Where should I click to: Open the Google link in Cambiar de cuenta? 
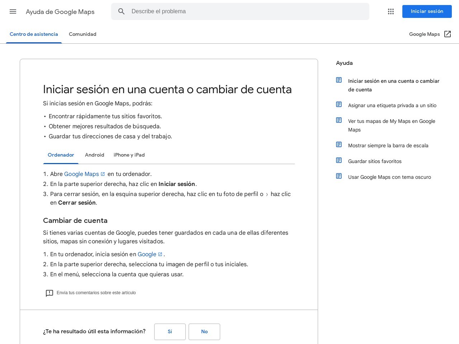pos(147,254)
